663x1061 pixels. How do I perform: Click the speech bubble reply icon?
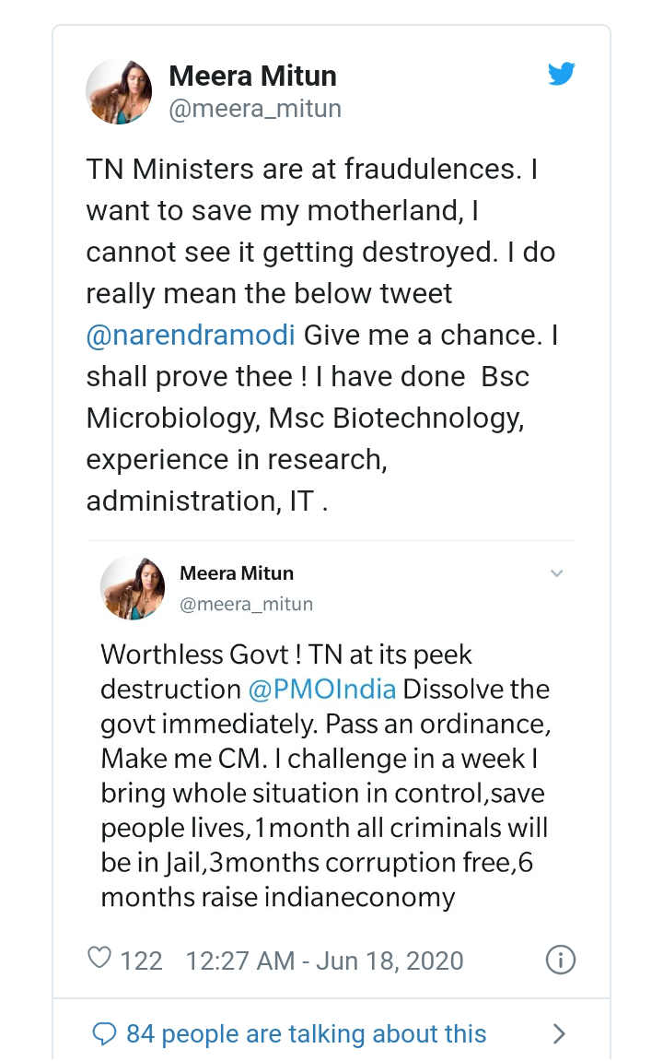[x=105, y=1033]
